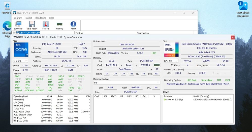Click the Intel Core i7 CPU logo
This screenshot has width=252, height=132.
(x=21, y=49)
